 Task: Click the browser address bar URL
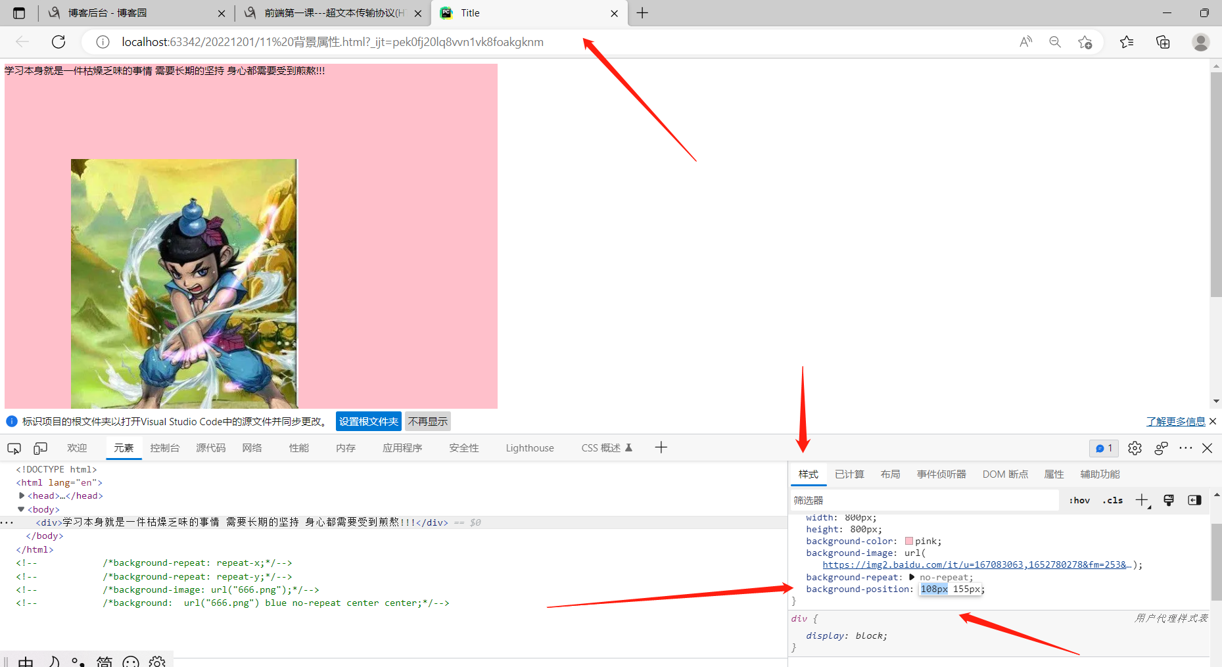pos(333,42)
